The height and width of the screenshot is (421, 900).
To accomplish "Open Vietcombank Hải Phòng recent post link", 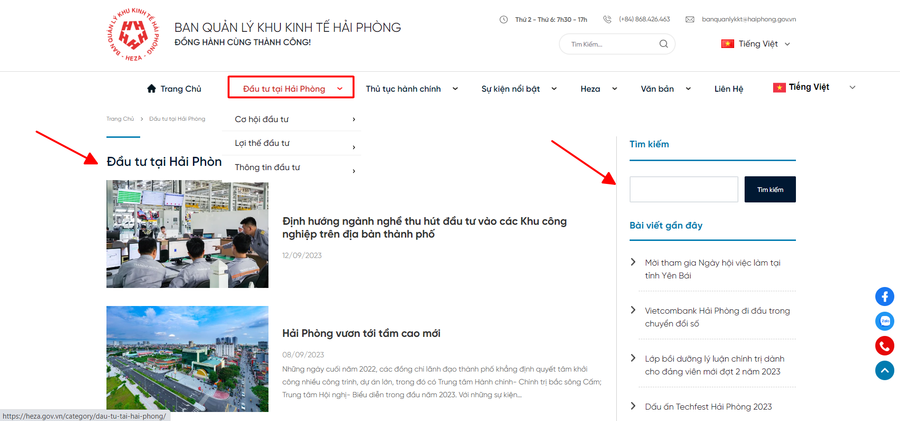I will tap(717, 317).
